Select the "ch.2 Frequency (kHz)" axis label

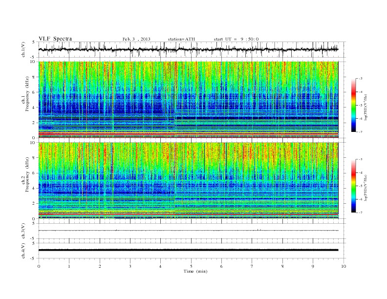25,174
